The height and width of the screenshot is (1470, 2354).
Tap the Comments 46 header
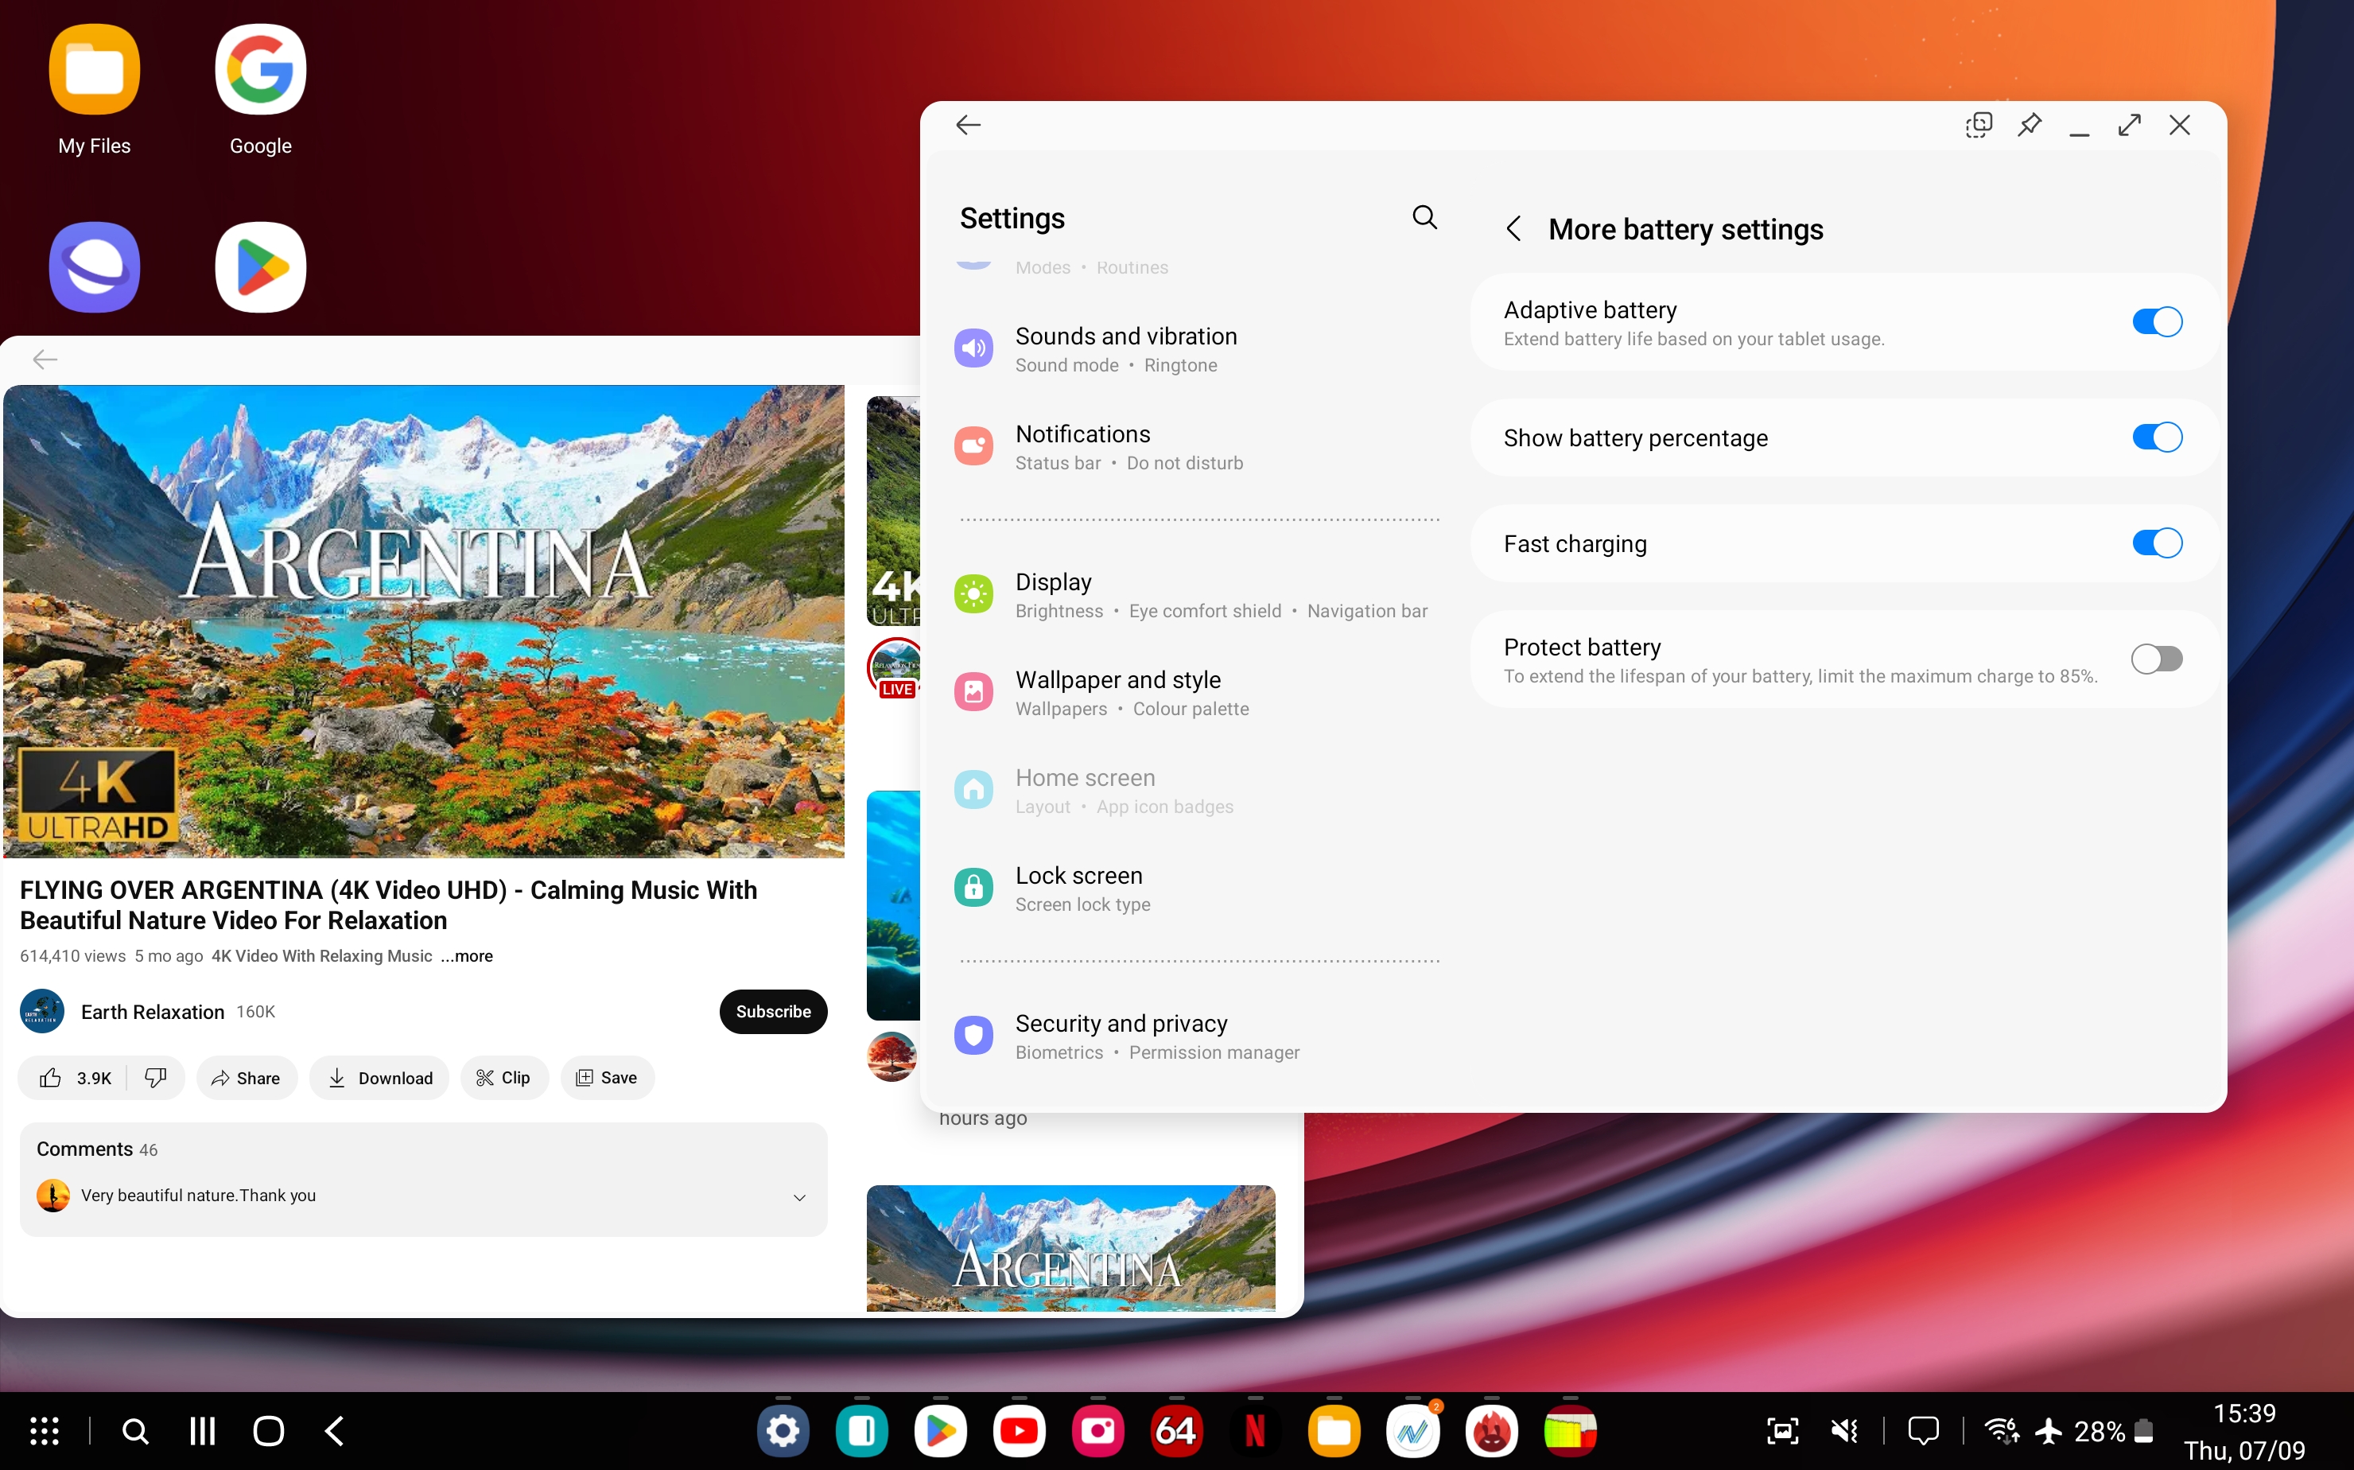click(96, 1149)
